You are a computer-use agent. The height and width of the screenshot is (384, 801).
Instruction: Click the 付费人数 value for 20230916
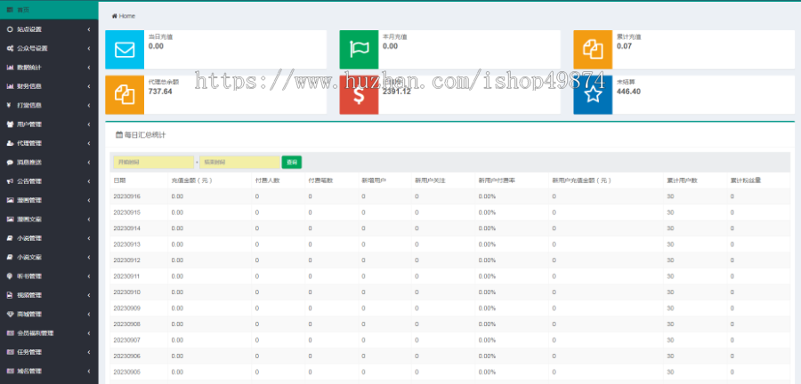[257, 196]
